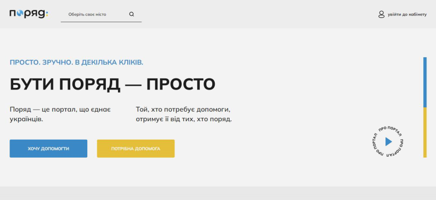This screenshot has width=436, height=200.
Task: Select the 'ПРОСТО. ЗРУЧНО. В ДЕКІЛЬКА КЛІКІВ.' tagline
Action: tap(77, 62)
